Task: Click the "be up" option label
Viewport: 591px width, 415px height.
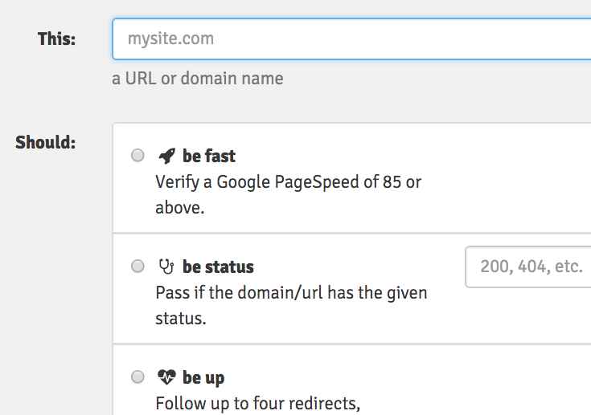Action: (x=203, y=377)
